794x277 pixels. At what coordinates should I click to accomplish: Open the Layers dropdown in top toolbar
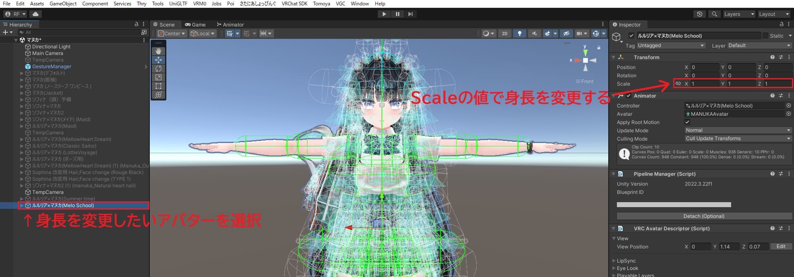739,14
